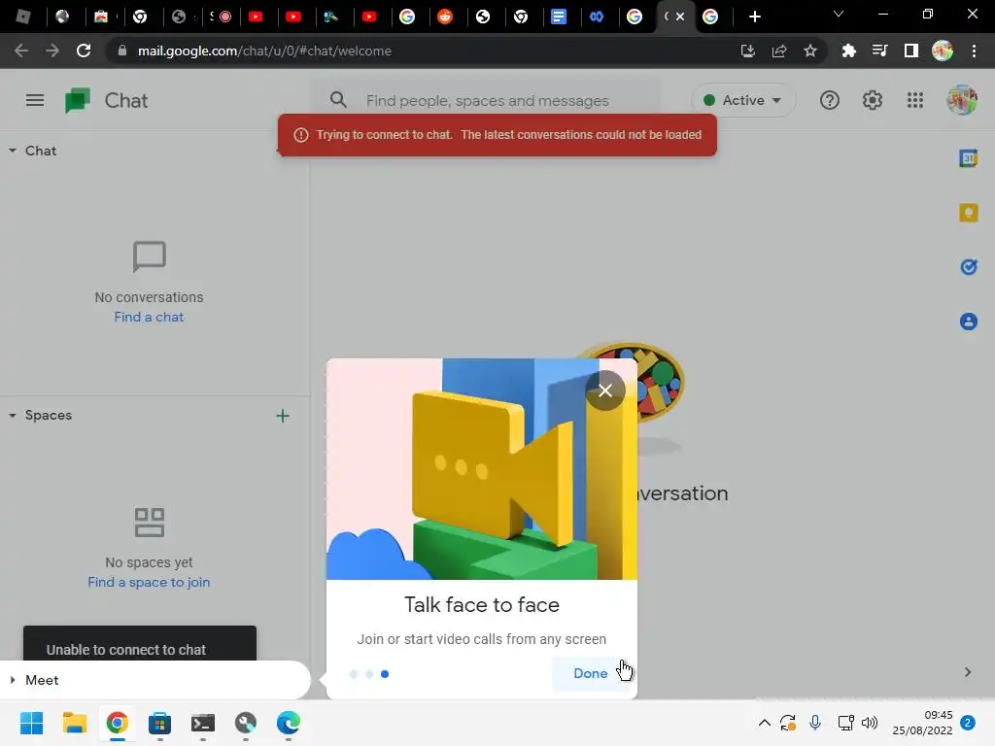Viewport: 995px width, 746px height.
Task: Open File Explorer from taskbar
Action: click(74, 723)
